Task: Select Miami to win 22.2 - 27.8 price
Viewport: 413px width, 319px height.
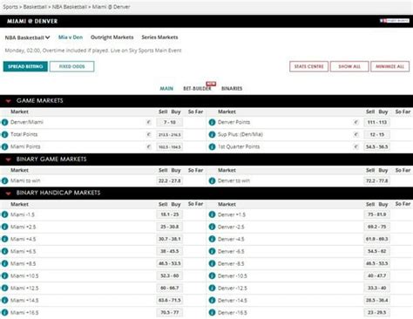Action: (x=170, y=180)
